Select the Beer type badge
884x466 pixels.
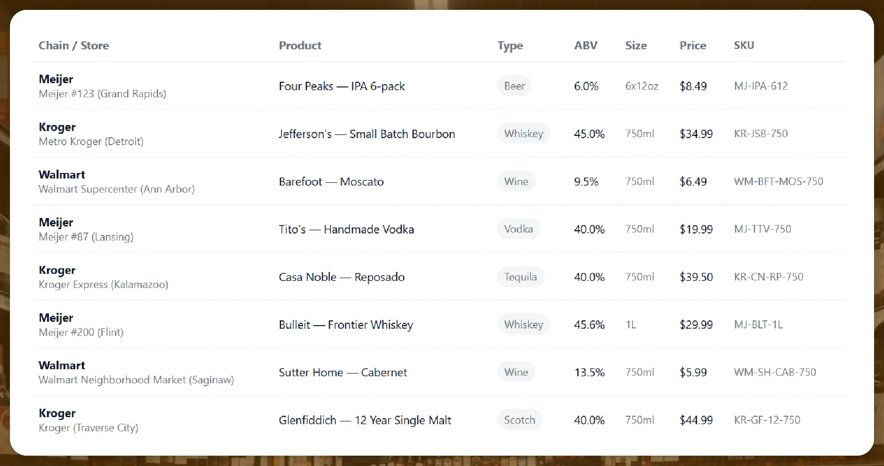point(514,86)
